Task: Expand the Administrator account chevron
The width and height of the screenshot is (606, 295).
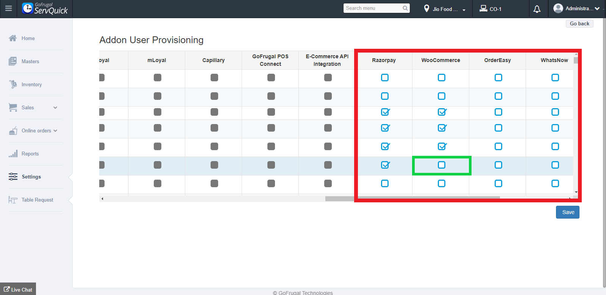Action: [x=597, y=9]
